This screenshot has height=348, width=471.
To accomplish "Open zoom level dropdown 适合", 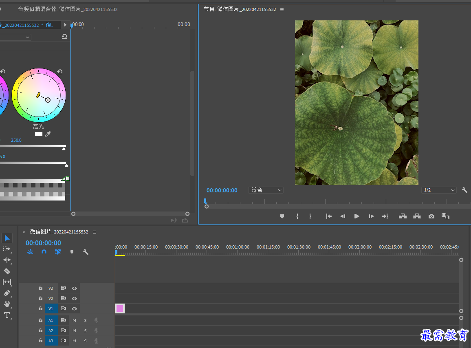I will coord(266,190).
